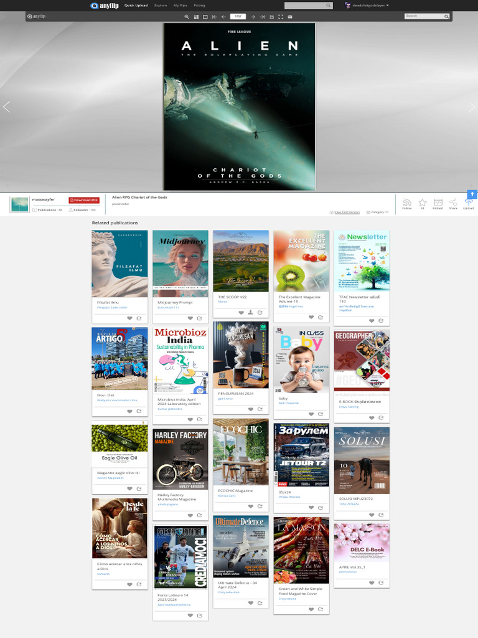Viewport: 478px width, 638px height.
Task: Go to next page using the toolbar arrow
Action: point(253,17)
